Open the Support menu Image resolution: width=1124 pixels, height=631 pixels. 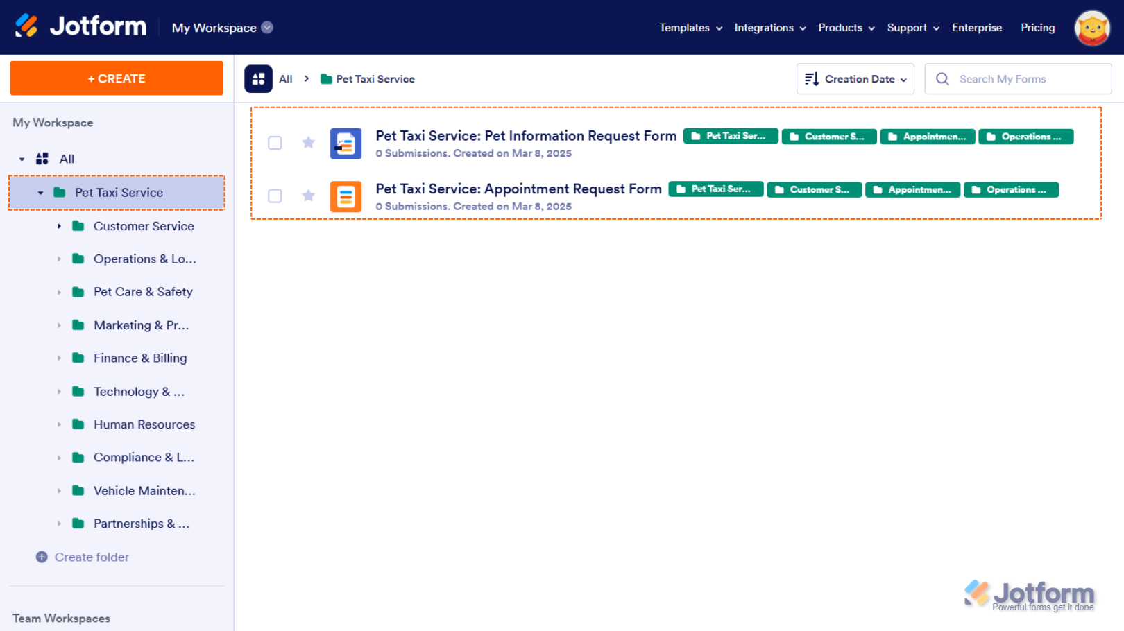tap(913, 28)
